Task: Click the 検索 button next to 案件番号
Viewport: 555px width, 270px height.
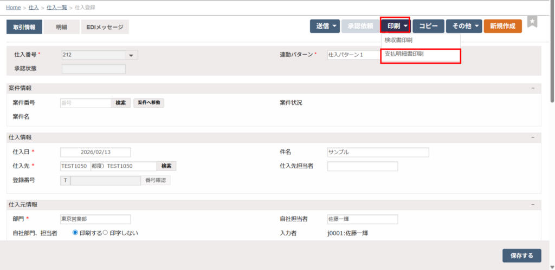Action: pos(121,103)
